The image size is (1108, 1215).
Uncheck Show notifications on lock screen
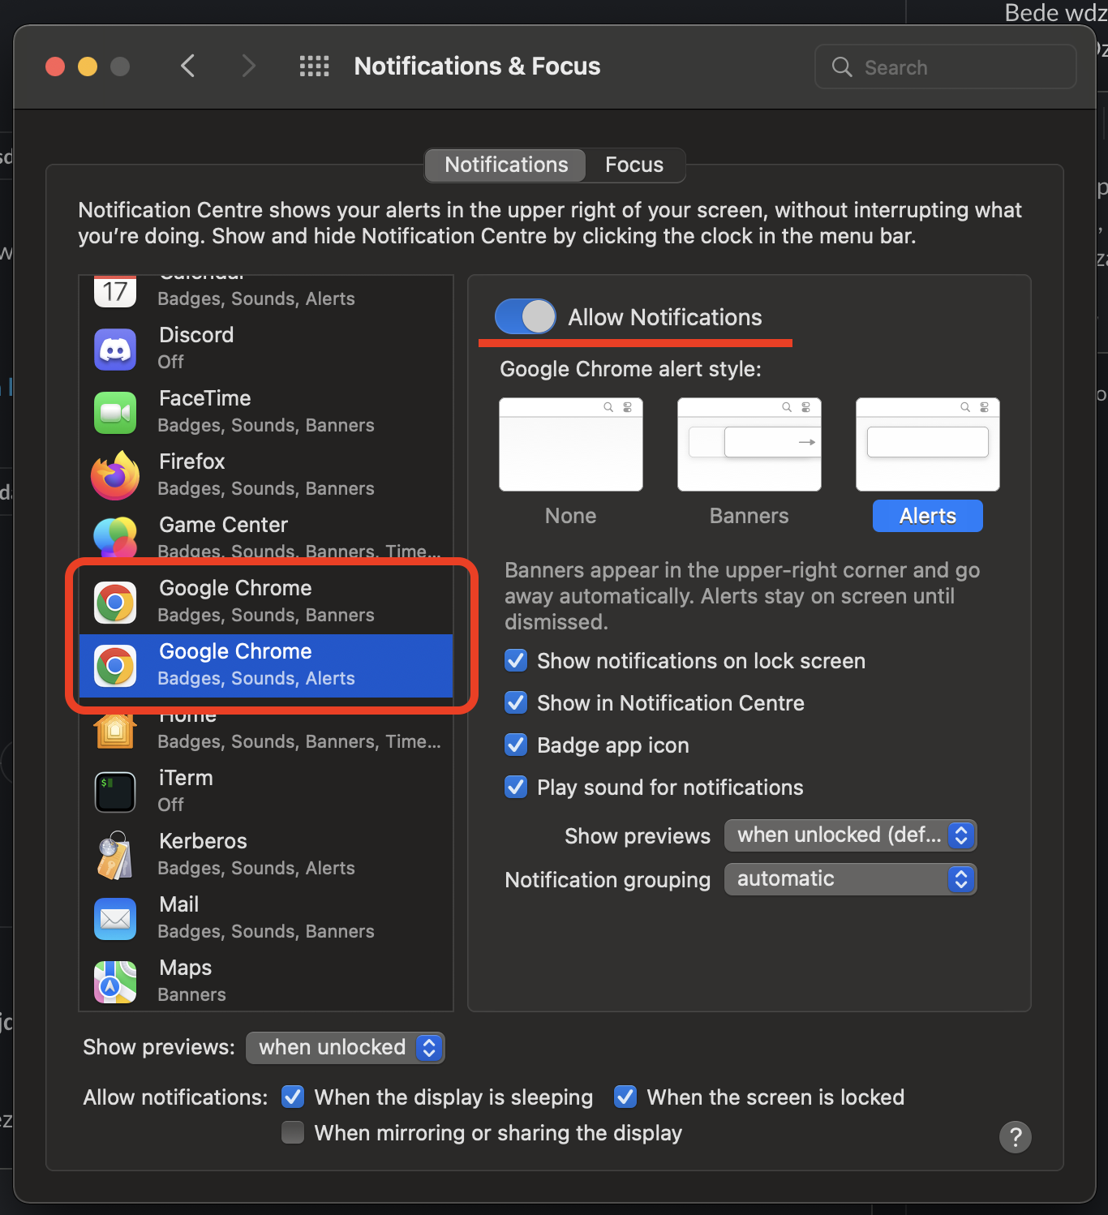[516, 660]
